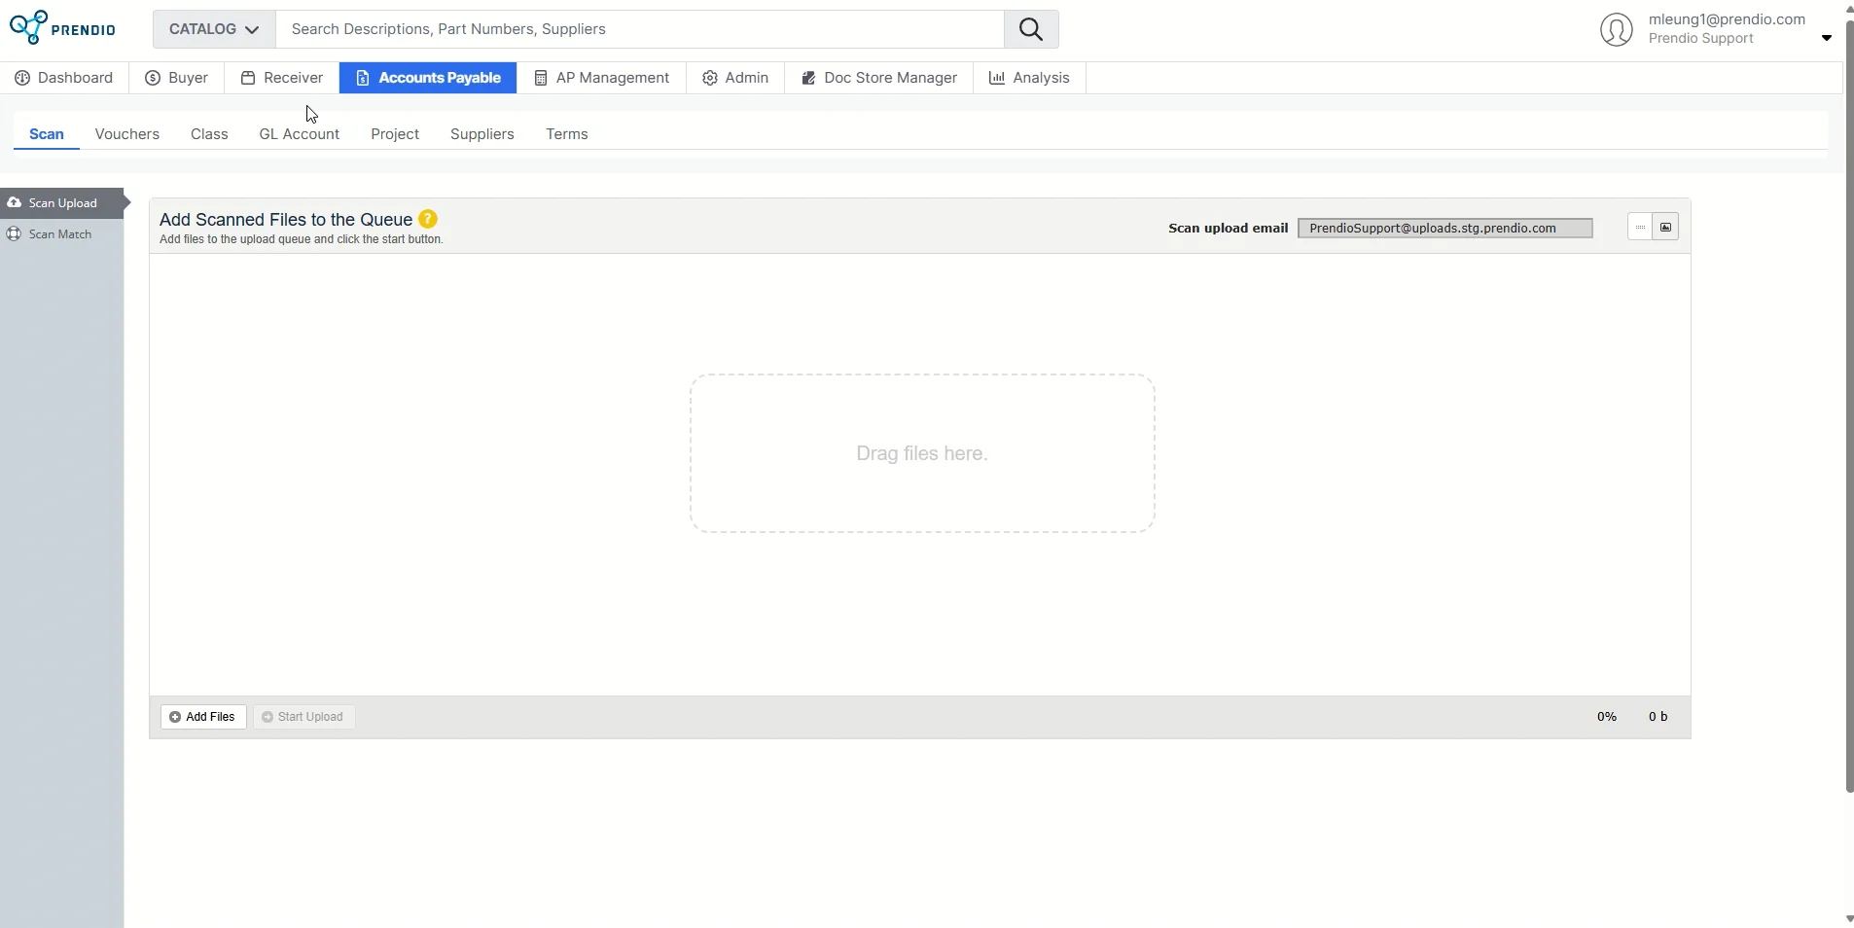Screen dimensions: 1854x928
Task: Click the Prendio logo
Action: point(62,26)
